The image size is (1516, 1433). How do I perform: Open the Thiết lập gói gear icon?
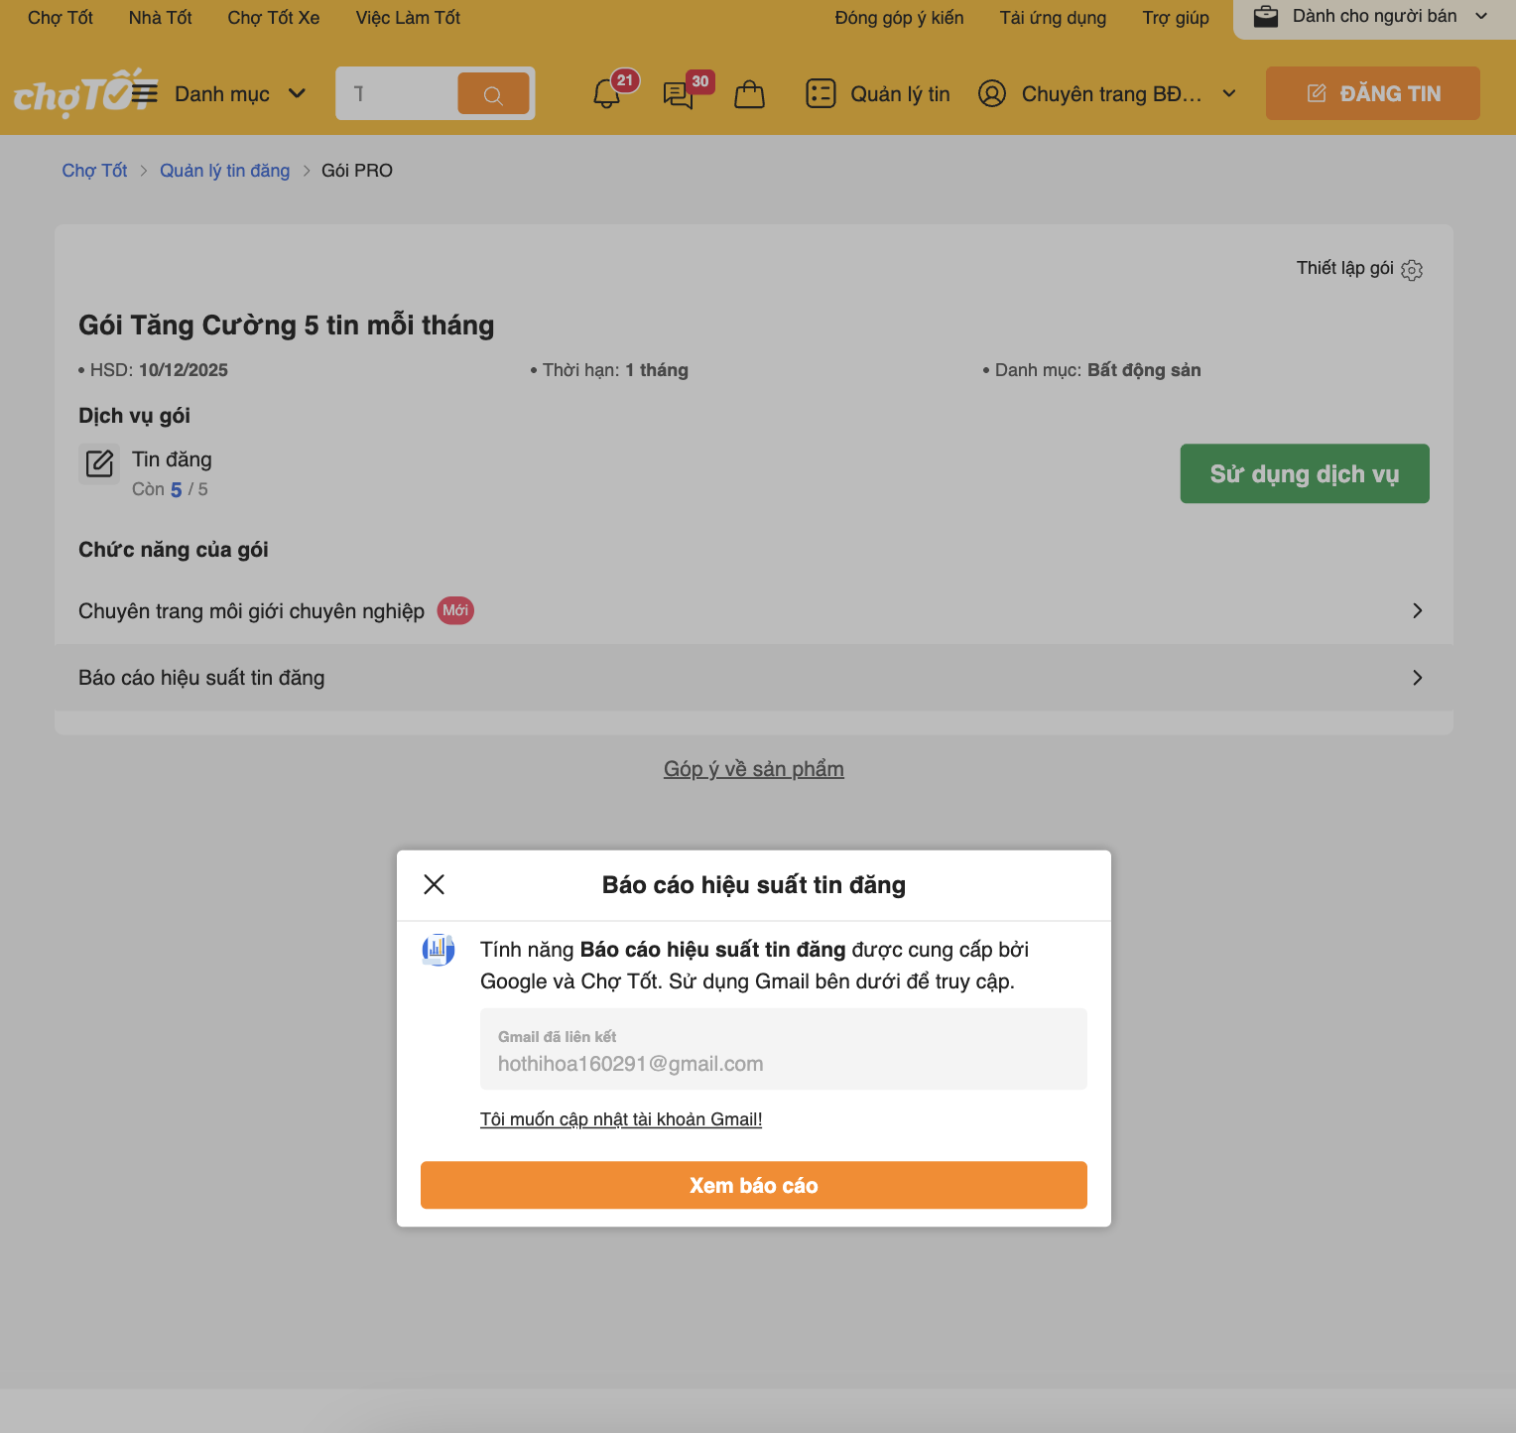click(1412, 270)
